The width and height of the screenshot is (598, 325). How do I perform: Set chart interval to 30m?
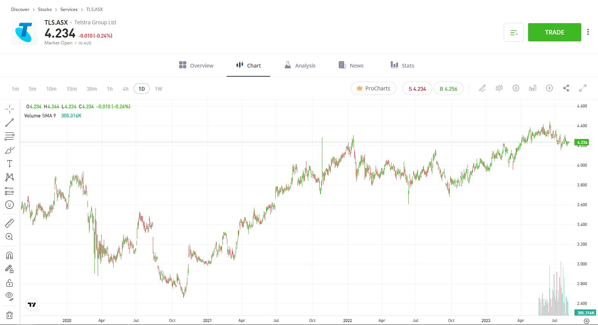[92, 89]
